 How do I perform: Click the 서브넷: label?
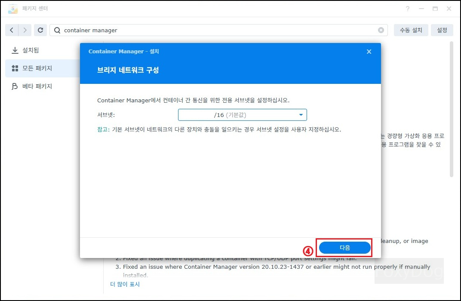(106, 115)
